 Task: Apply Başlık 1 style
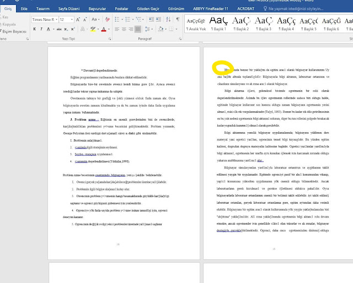coord(218,24)
